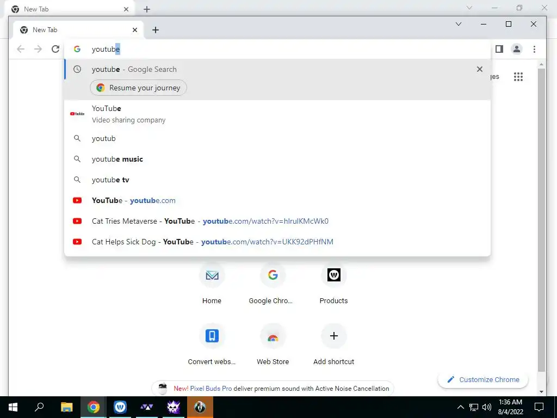Open Chrome's three-dot menu
Viewport: 557px width, 418px height.
(534, 49)
